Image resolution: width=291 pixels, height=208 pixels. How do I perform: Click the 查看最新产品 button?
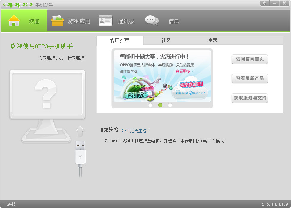[x=249, y=78]
